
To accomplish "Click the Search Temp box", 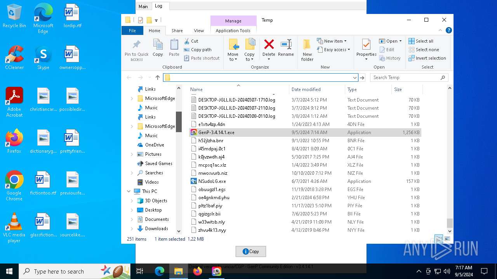I will 409,77.
